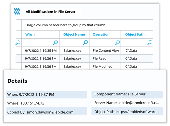Click the Details heading
Viewport: 170px width, 126px height.
(x=17, y=81)
